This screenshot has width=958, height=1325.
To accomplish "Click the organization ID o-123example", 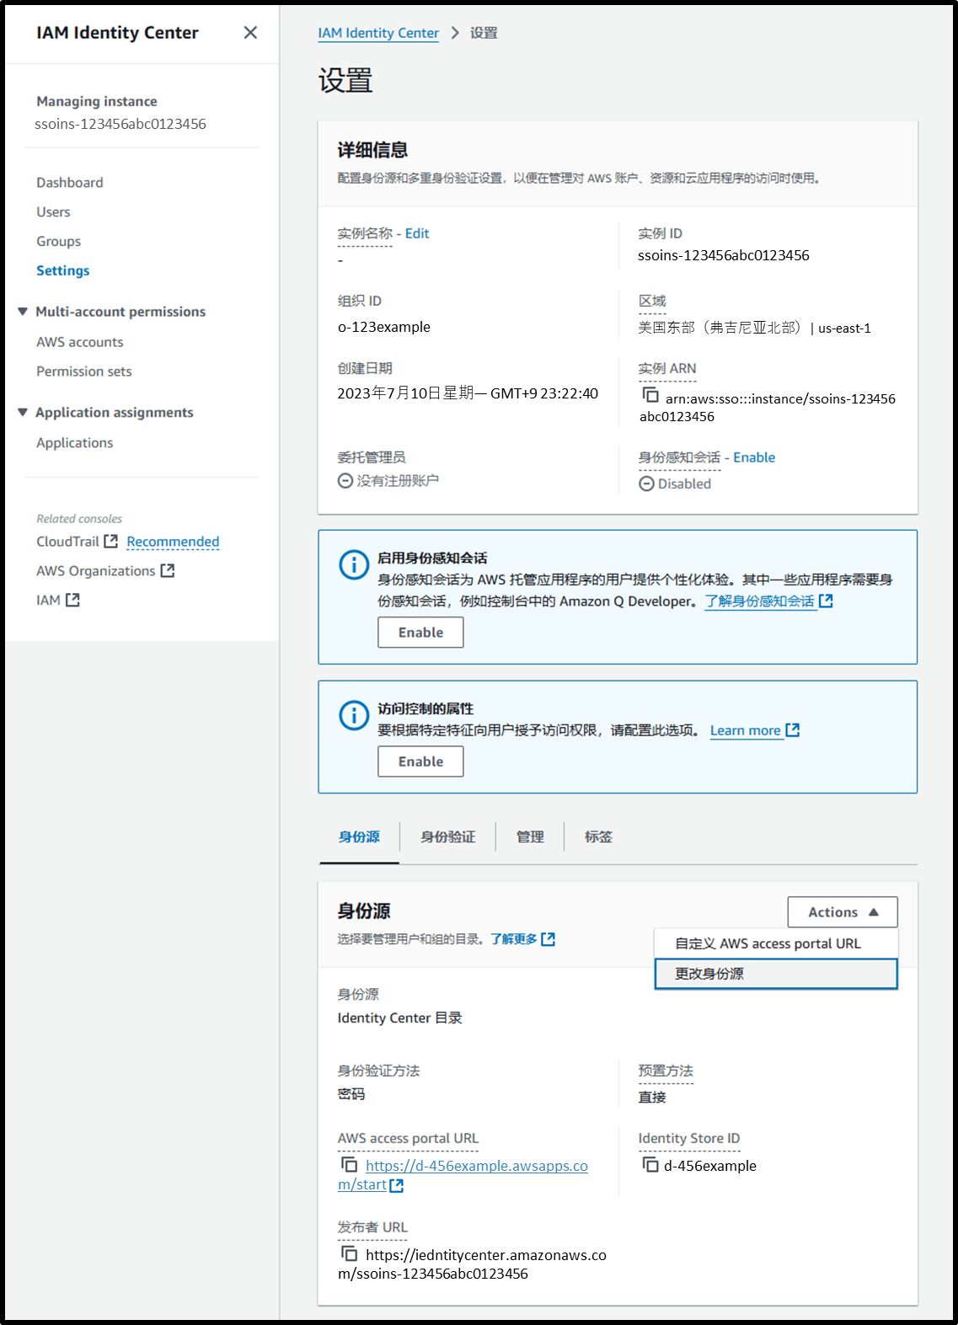I will (384, 327).
